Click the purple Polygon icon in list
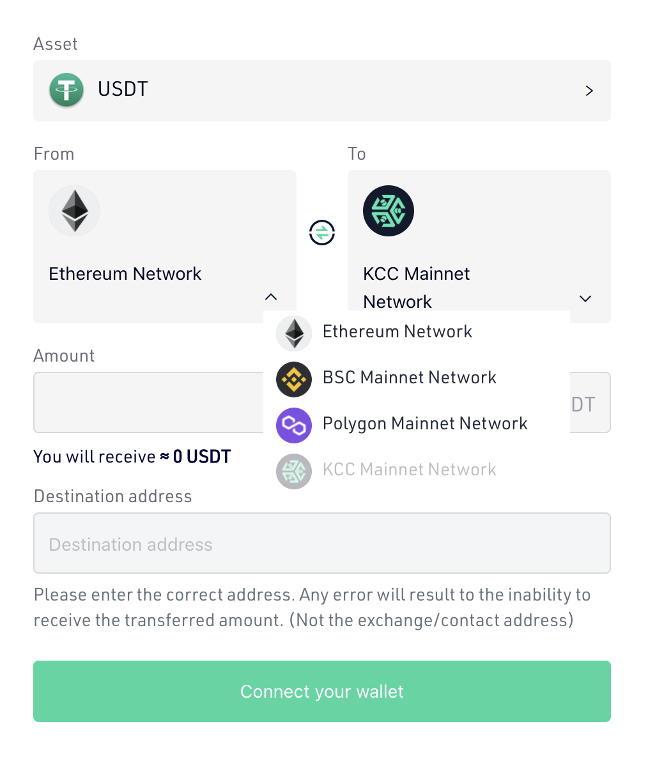 pos(294,425)
